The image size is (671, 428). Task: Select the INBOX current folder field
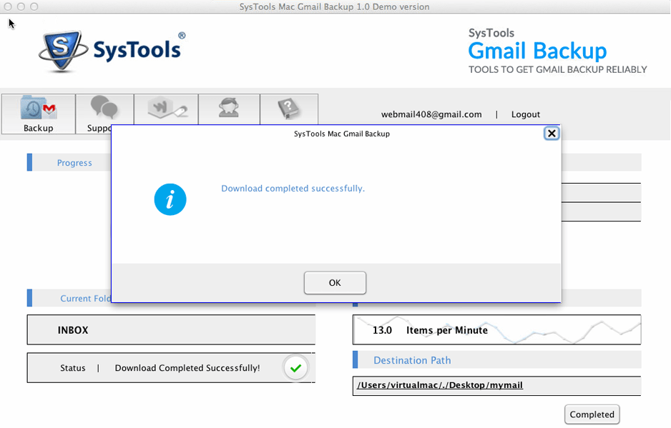click(171, 329)
